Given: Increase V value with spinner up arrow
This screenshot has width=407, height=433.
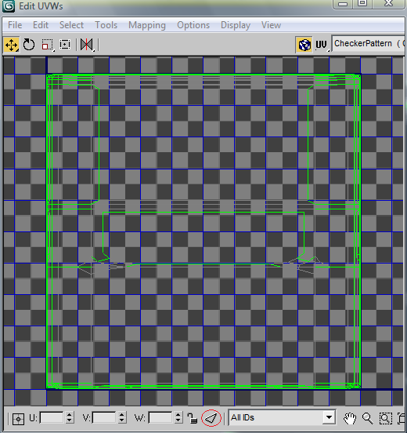Looking at the screenshot, I should 121,415.
